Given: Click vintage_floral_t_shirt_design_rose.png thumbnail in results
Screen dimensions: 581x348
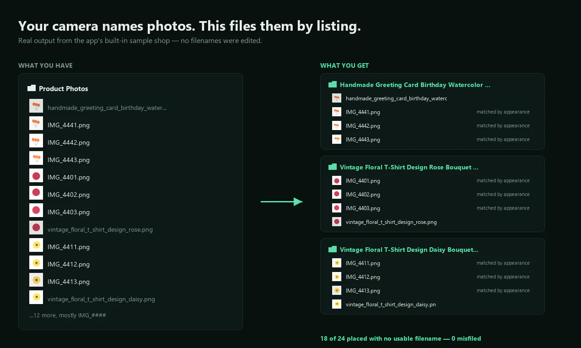Looking at the screenshot, I should click(337, 222).
